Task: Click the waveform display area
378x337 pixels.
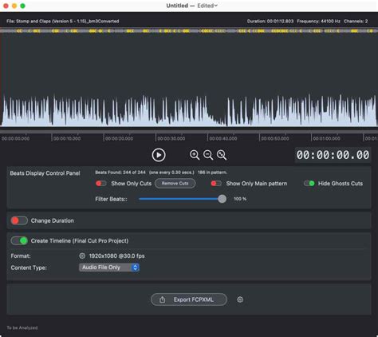Action: point(189,80)
